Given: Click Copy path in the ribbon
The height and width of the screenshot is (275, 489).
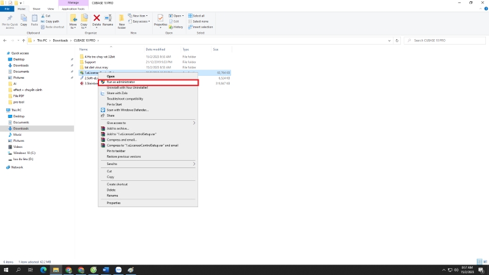Looking at the screenshot, I should [50, 21].
